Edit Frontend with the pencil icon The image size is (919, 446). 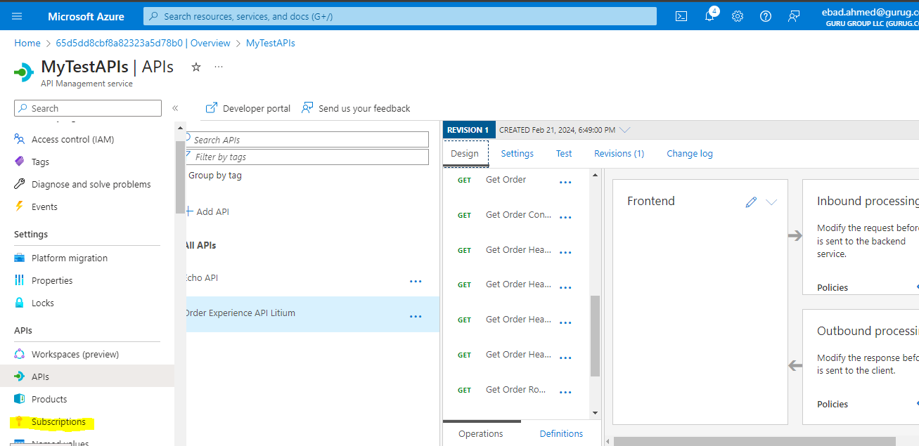[751, 202]
